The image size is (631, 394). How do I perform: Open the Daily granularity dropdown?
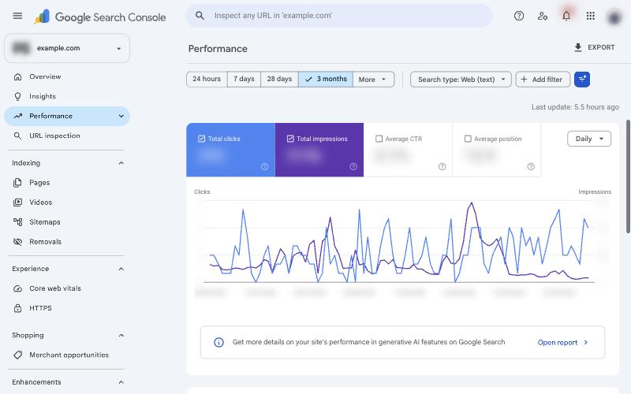(x=589, y=139)
